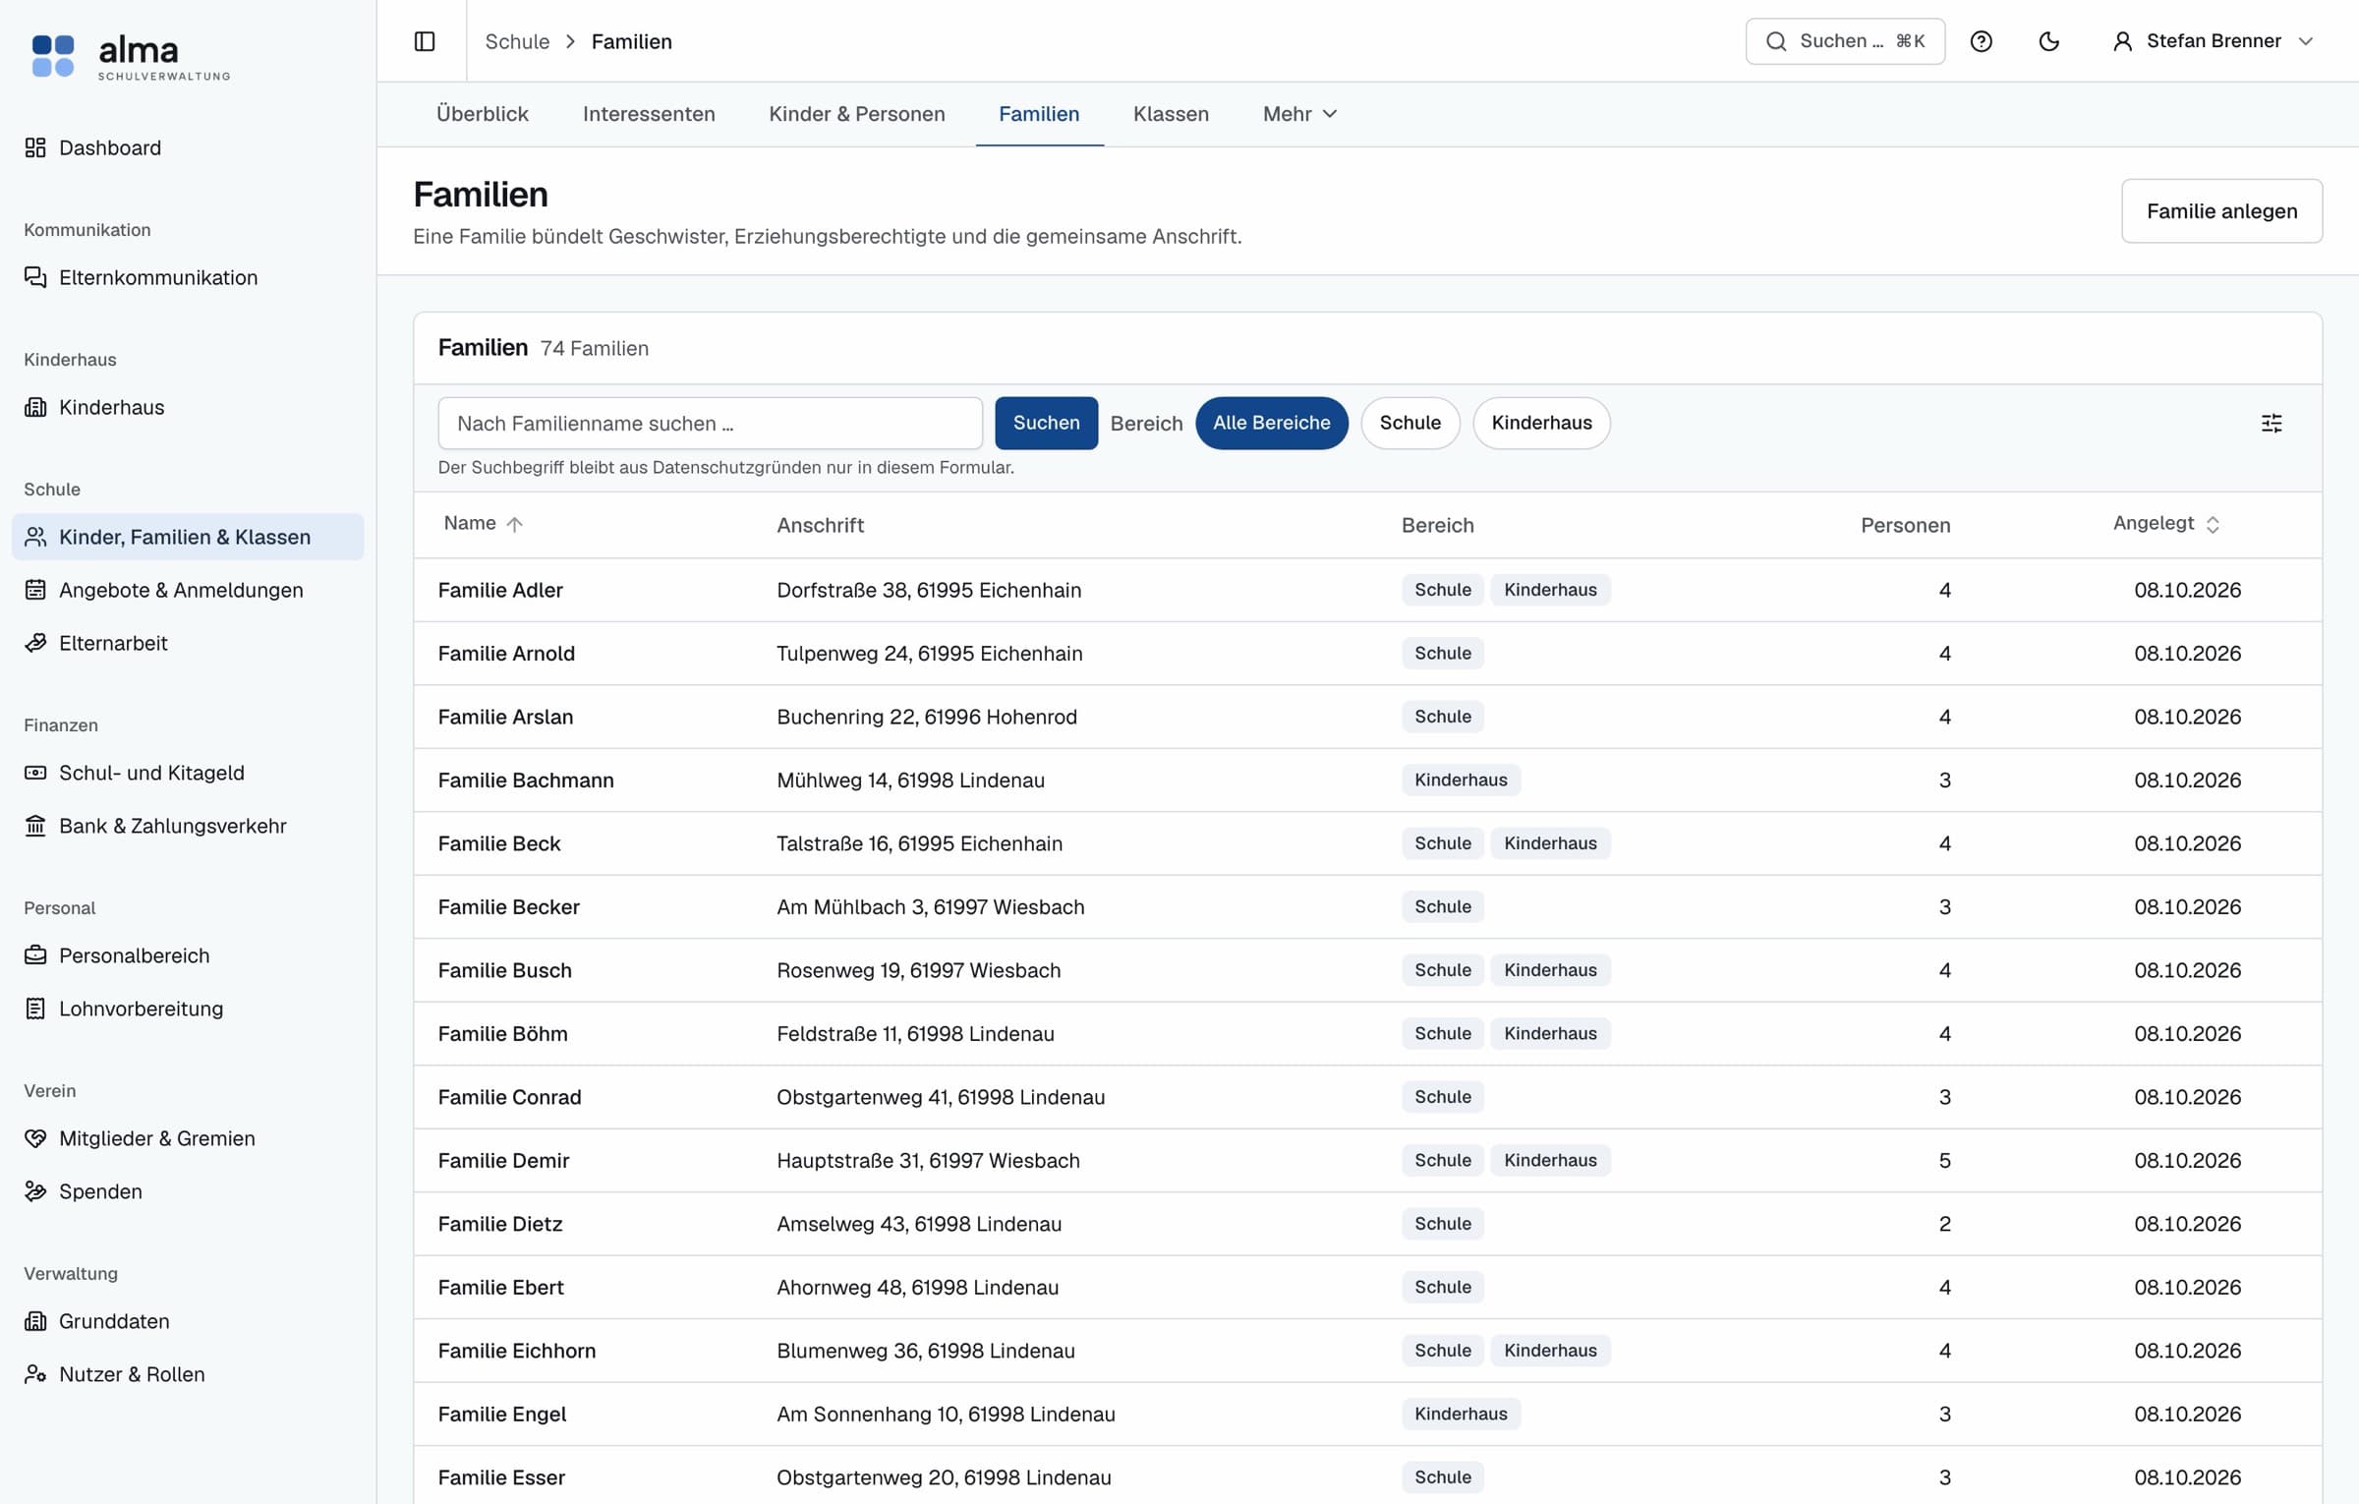Sort table by Angelegt column
2359x1504 pixels.
coord(2166,524)
